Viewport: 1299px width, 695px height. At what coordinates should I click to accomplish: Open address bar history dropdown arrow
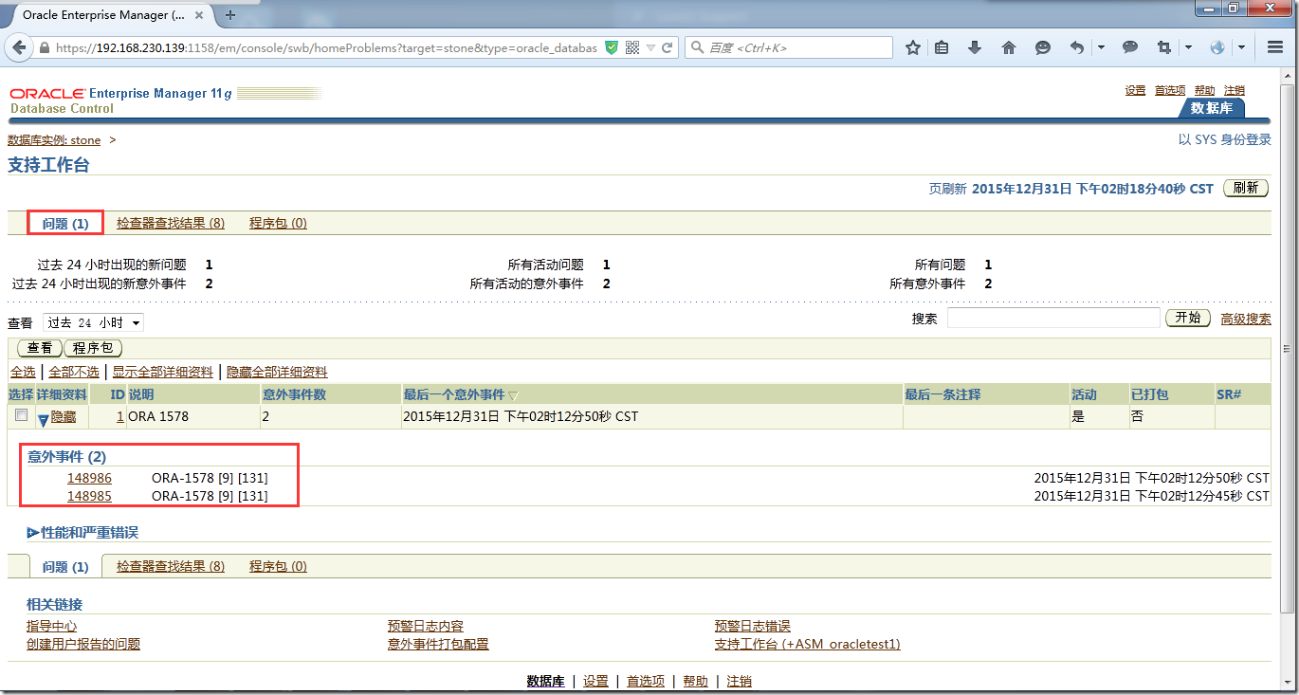[650, 47]
